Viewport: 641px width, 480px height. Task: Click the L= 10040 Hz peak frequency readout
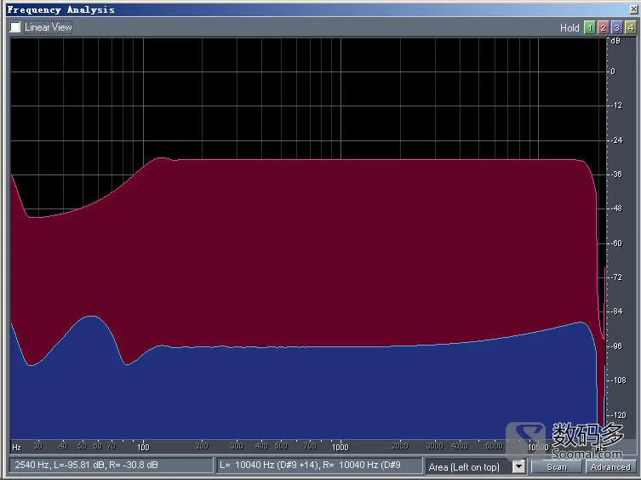point(319,466)
